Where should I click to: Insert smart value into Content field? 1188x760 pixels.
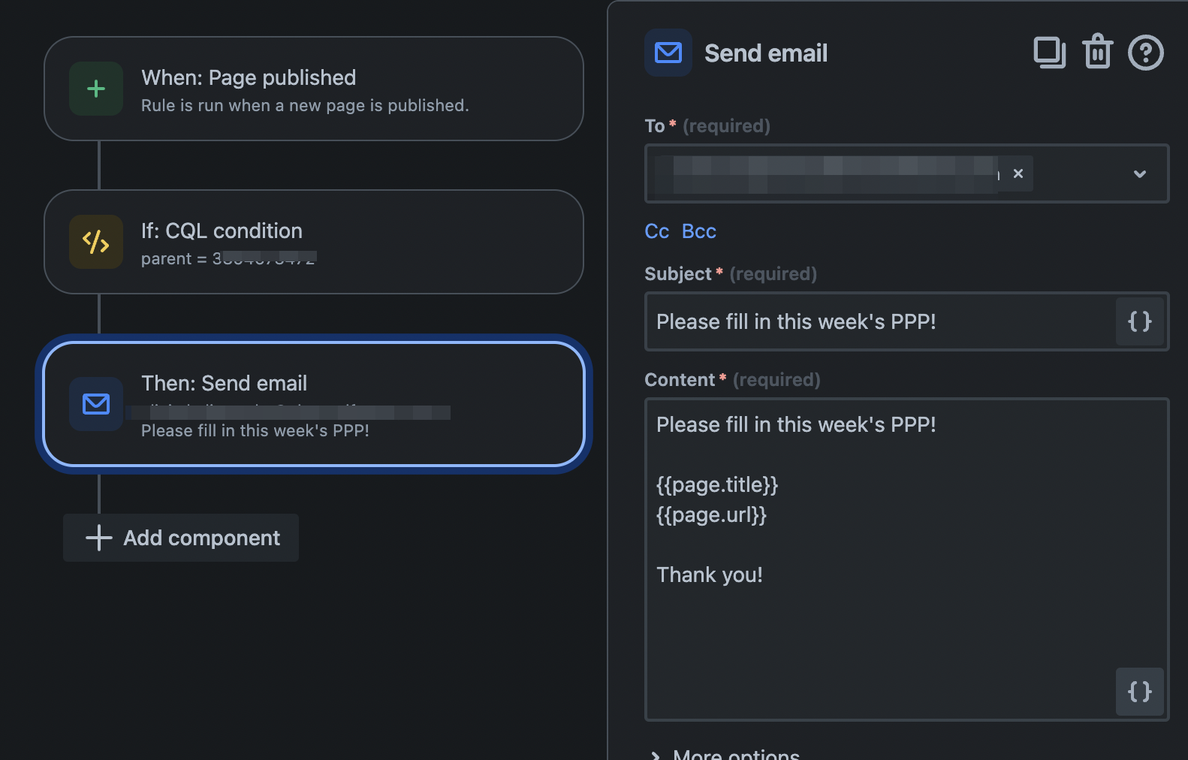click(1140, 692)
